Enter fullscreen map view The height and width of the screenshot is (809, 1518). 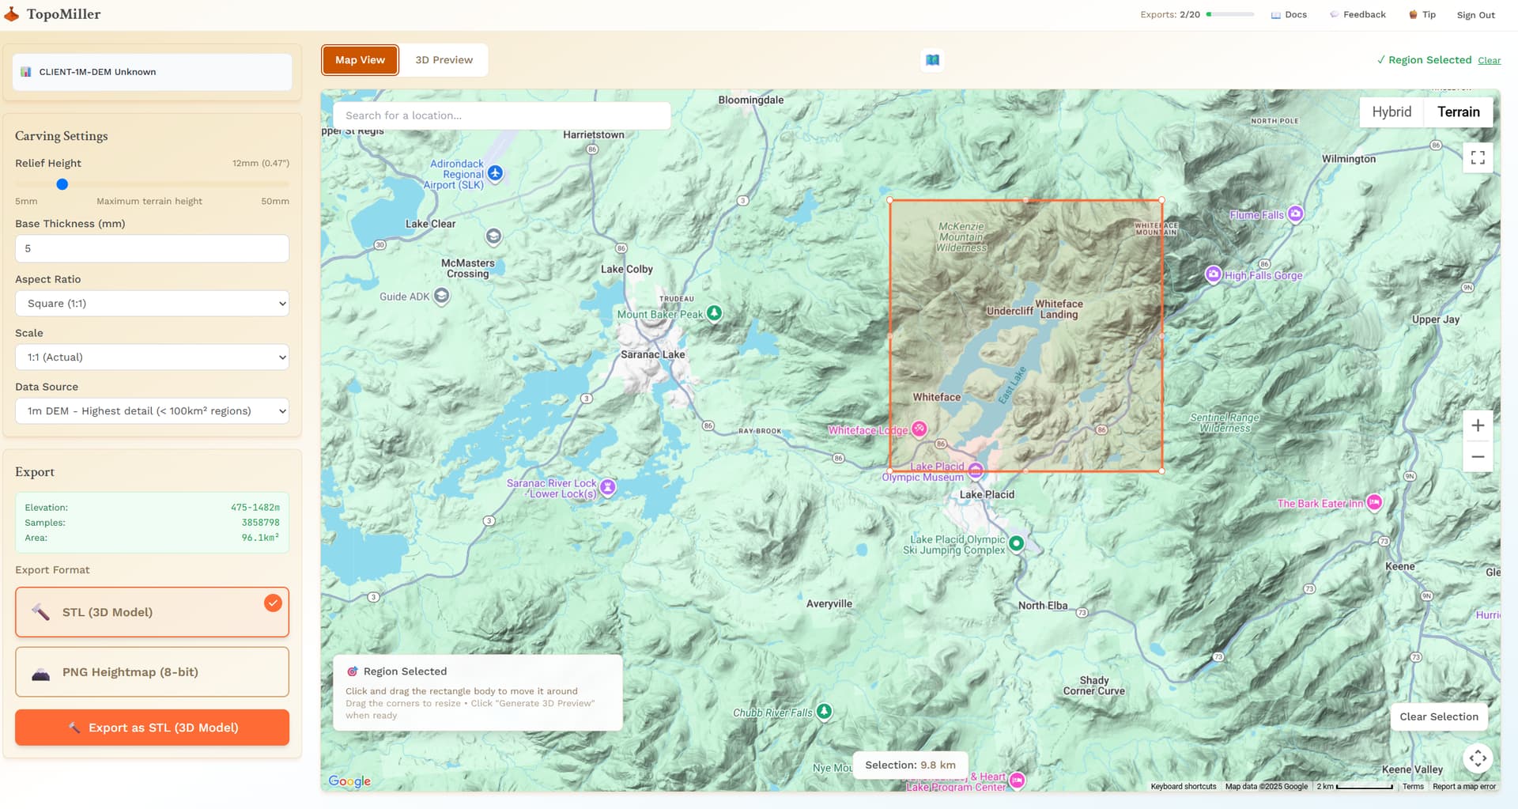point(1477,157)
